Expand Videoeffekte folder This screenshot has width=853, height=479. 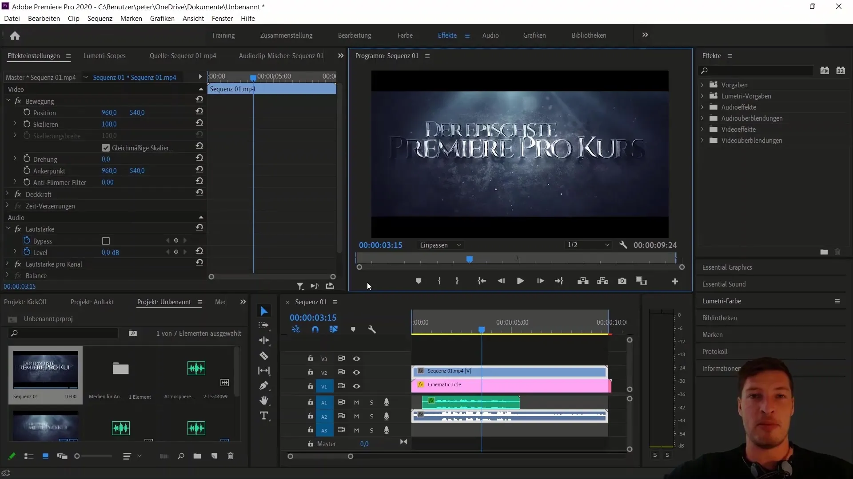pos(702,129)
